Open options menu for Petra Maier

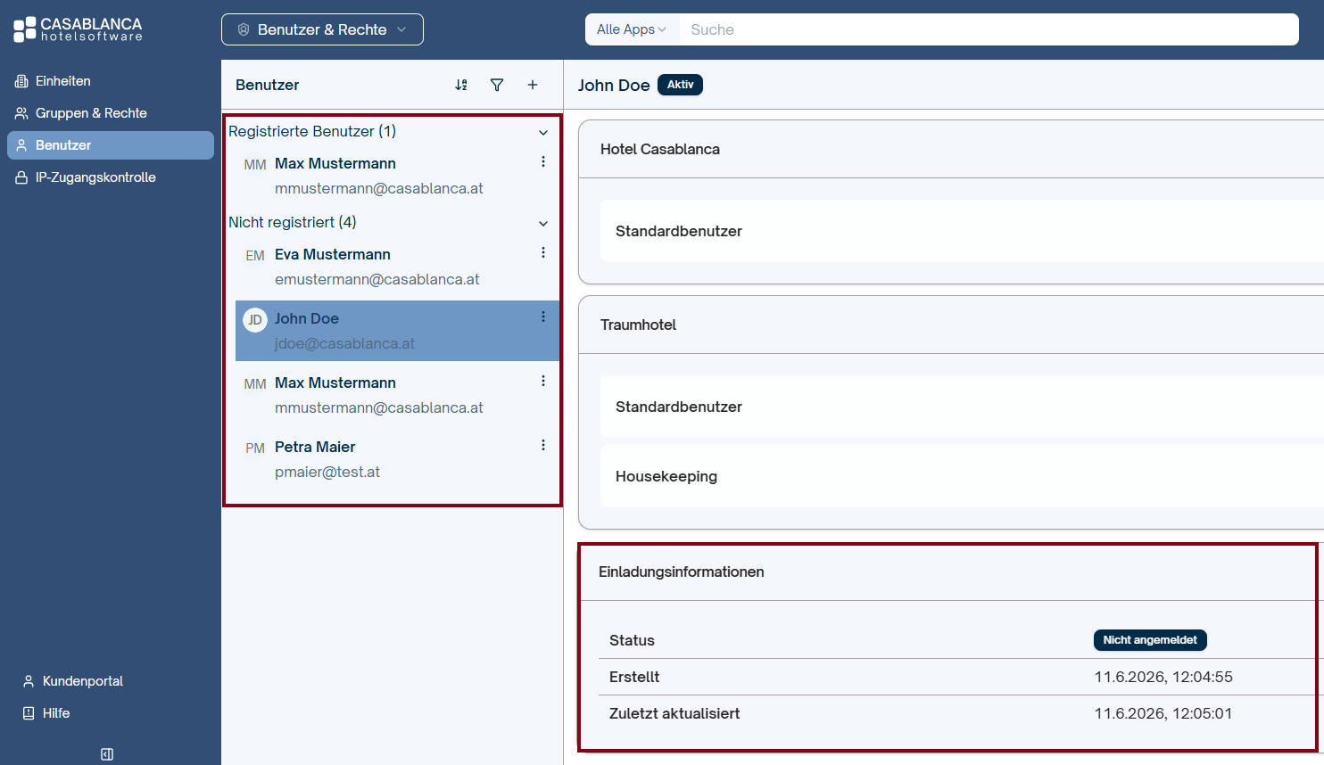click(543, 445)
